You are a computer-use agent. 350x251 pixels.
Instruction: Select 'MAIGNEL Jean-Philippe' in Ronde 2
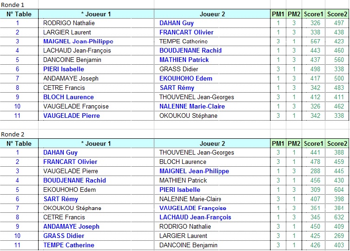194,171
